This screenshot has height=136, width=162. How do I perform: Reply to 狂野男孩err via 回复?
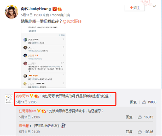coord(129,117)
